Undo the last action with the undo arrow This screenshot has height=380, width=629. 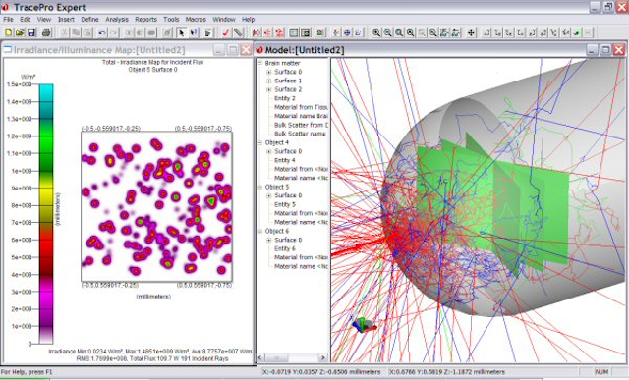coord(102,32)
